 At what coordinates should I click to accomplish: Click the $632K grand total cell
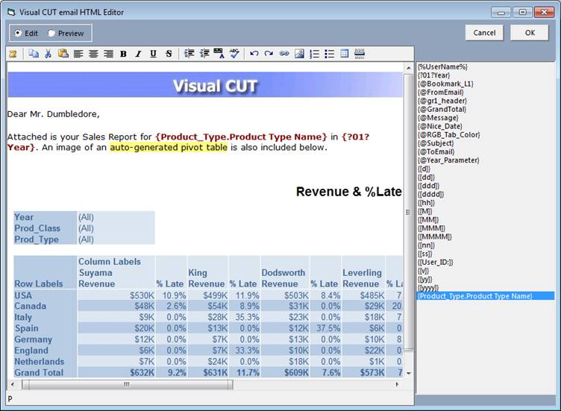pyautogui.click(x=142, y=373)
